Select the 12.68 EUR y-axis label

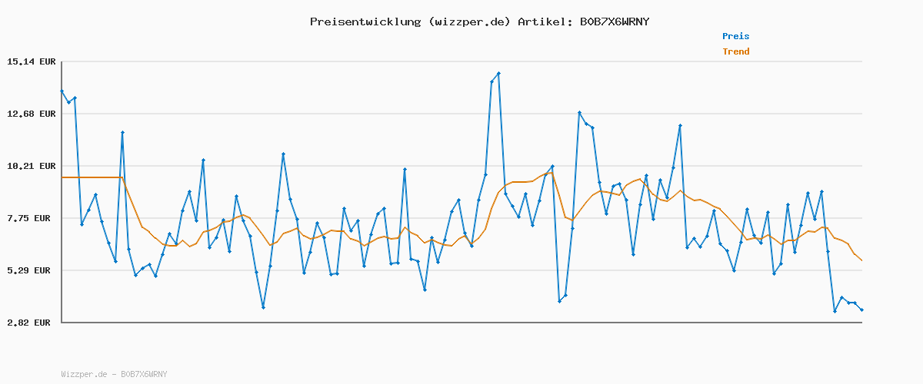pyautogui.click(x=28, y=114)
